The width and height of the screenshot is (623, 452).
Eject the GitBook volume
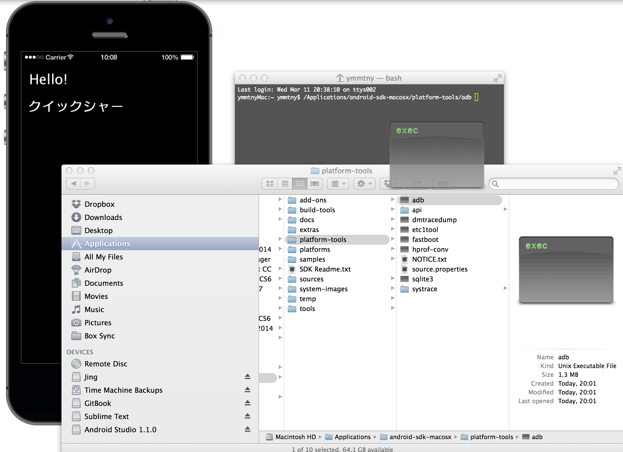tap(248, 403)
